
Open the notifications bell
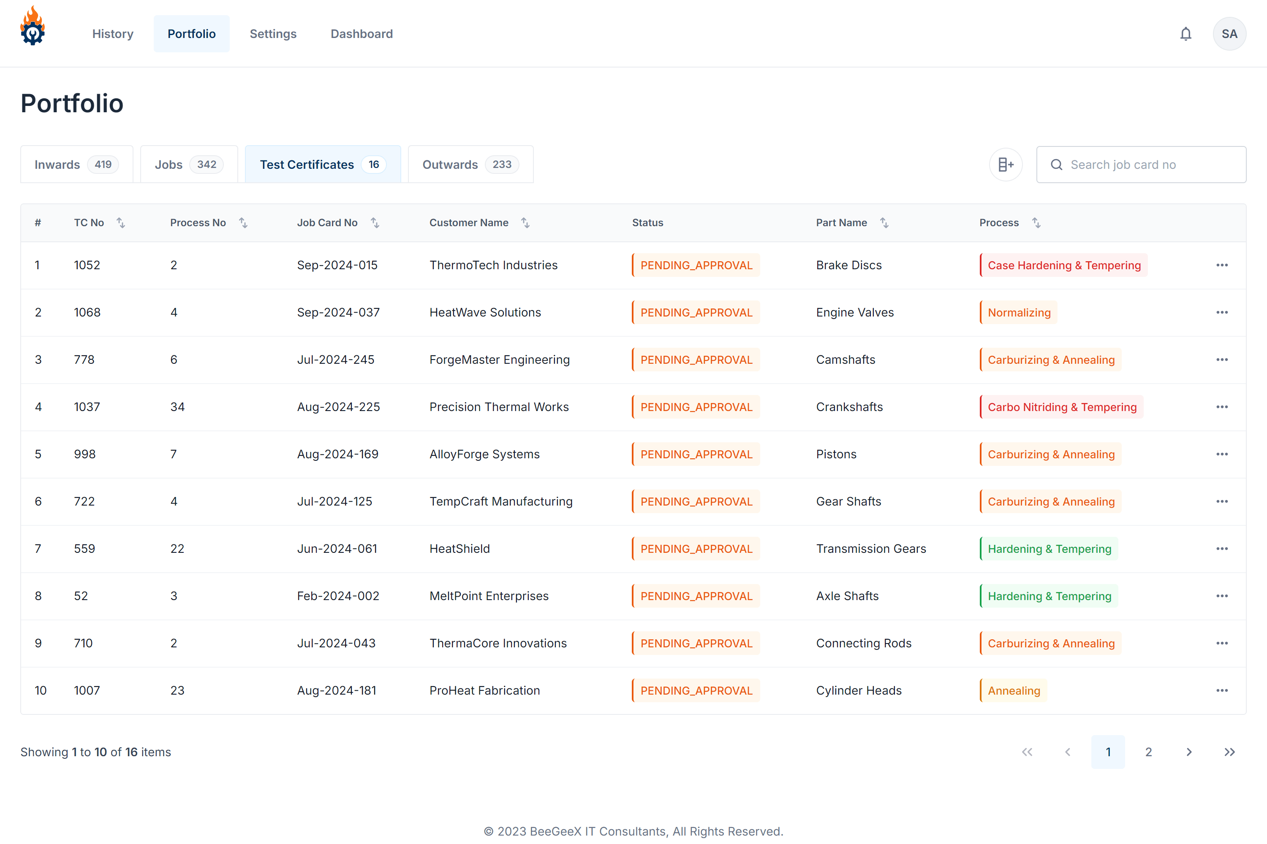click(x=1185, y=34)
